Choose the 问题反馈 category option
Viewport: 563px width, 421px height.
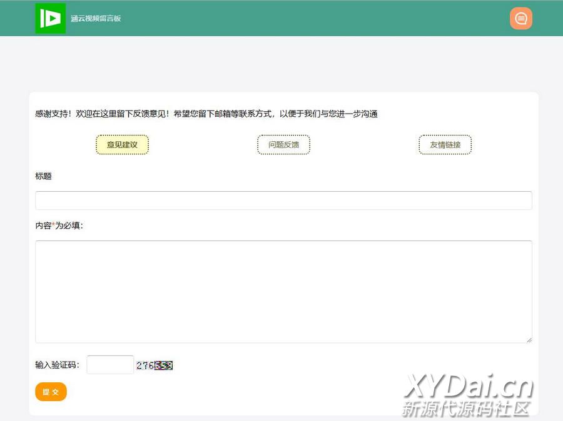[x=283, y=145]
